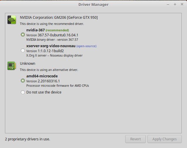Screen dimensions: 187x148
Task: Click 'X.Org X server -- Nouveau display driver' text
Action: pyautogui.click(x=54, y=56)
